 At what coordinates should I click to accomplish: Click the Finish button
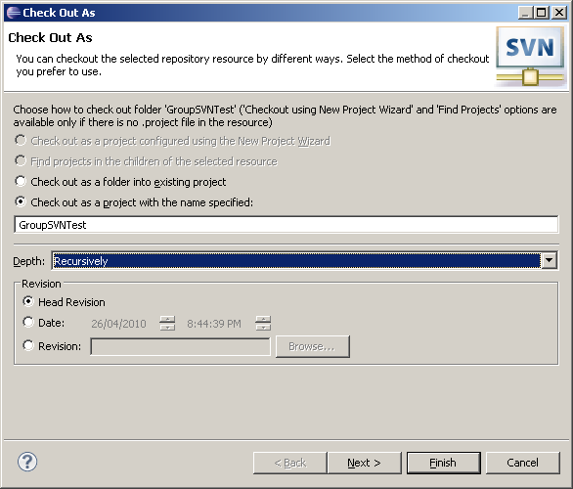click(444, 463)
